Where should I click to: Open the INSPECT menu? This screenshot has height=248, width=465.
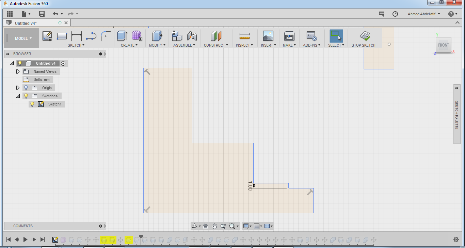pyautogui.click(x=244, y=45)
